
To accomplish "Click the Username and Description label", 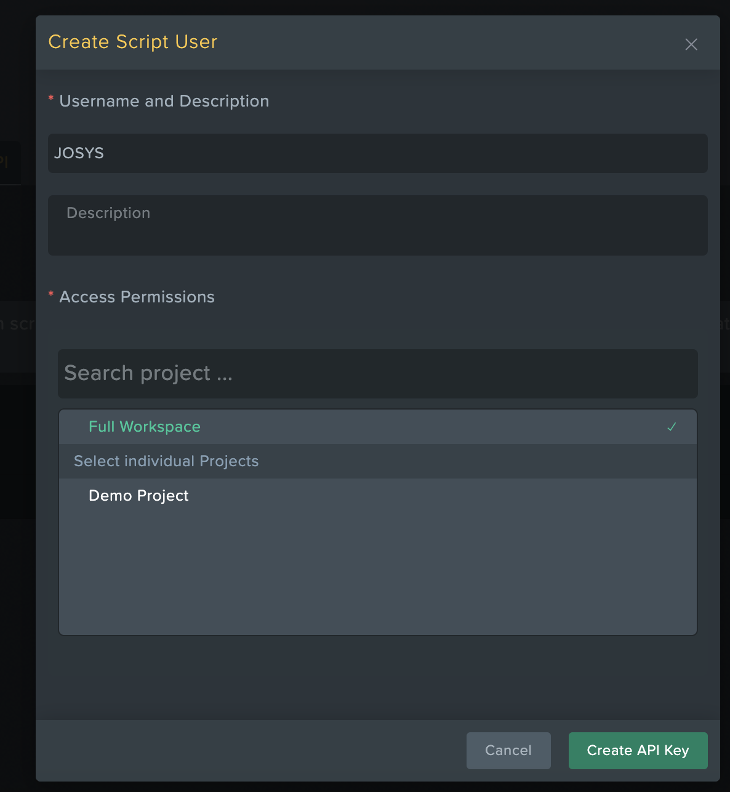I will coord(164,101).
